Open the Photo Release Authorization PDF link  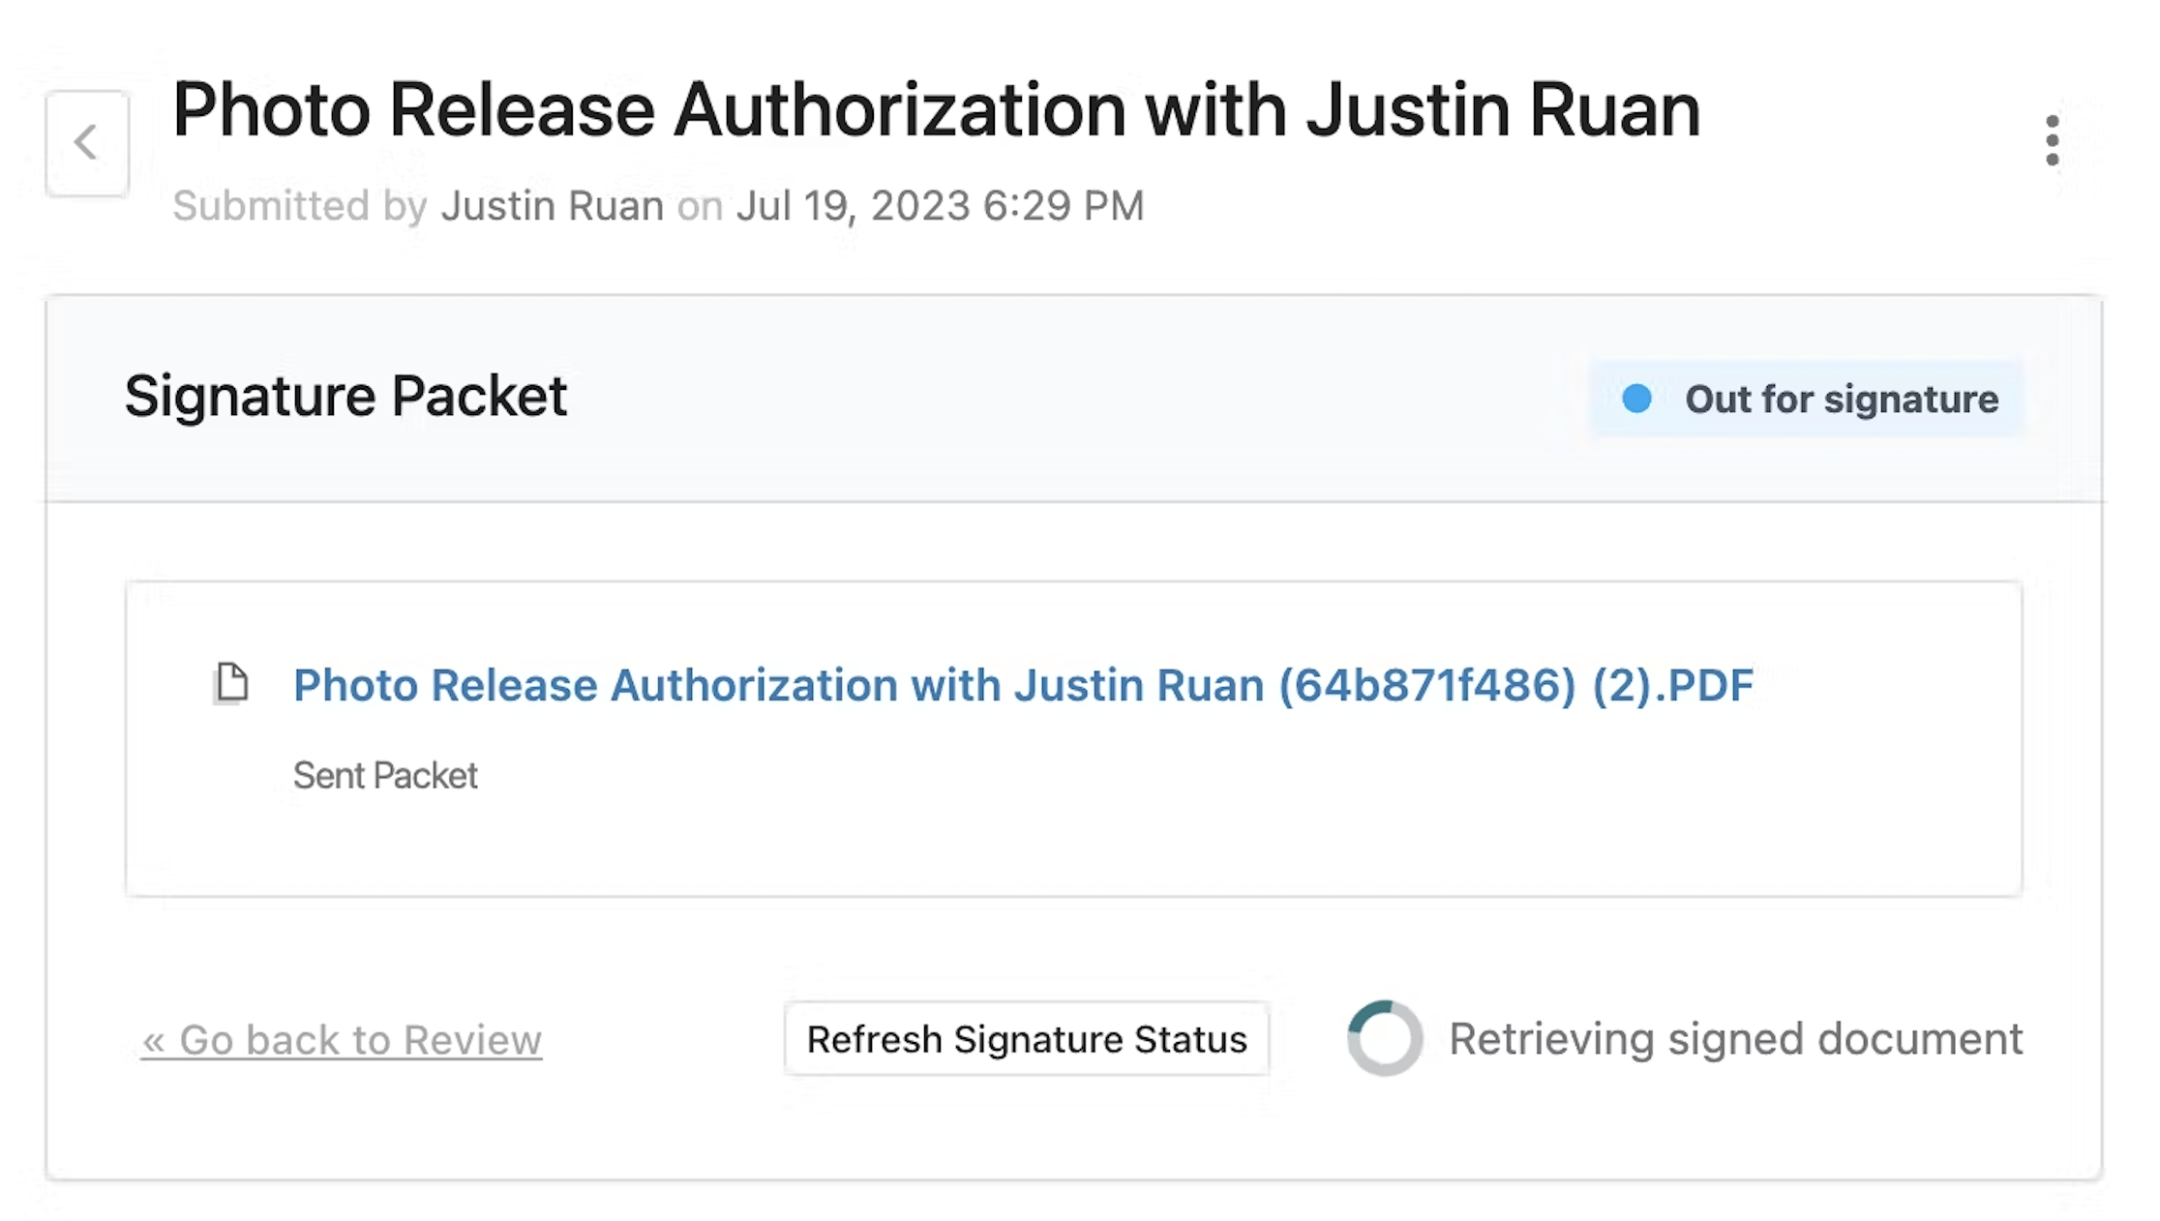(1022, 685)
